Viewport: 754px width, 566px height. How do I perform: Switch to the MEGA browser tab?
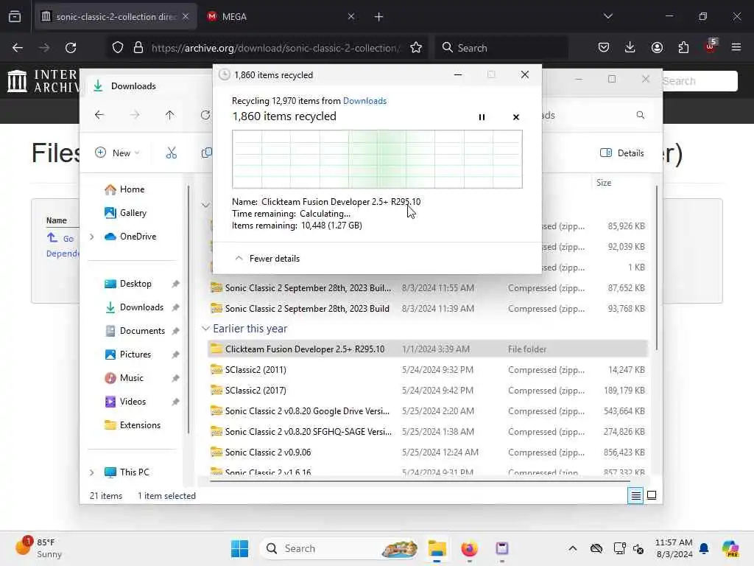pos(281,16)
